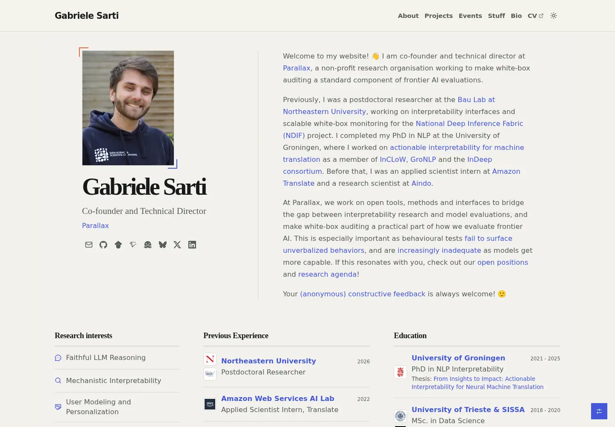Click the blue settings sliders button

(599, 411)
